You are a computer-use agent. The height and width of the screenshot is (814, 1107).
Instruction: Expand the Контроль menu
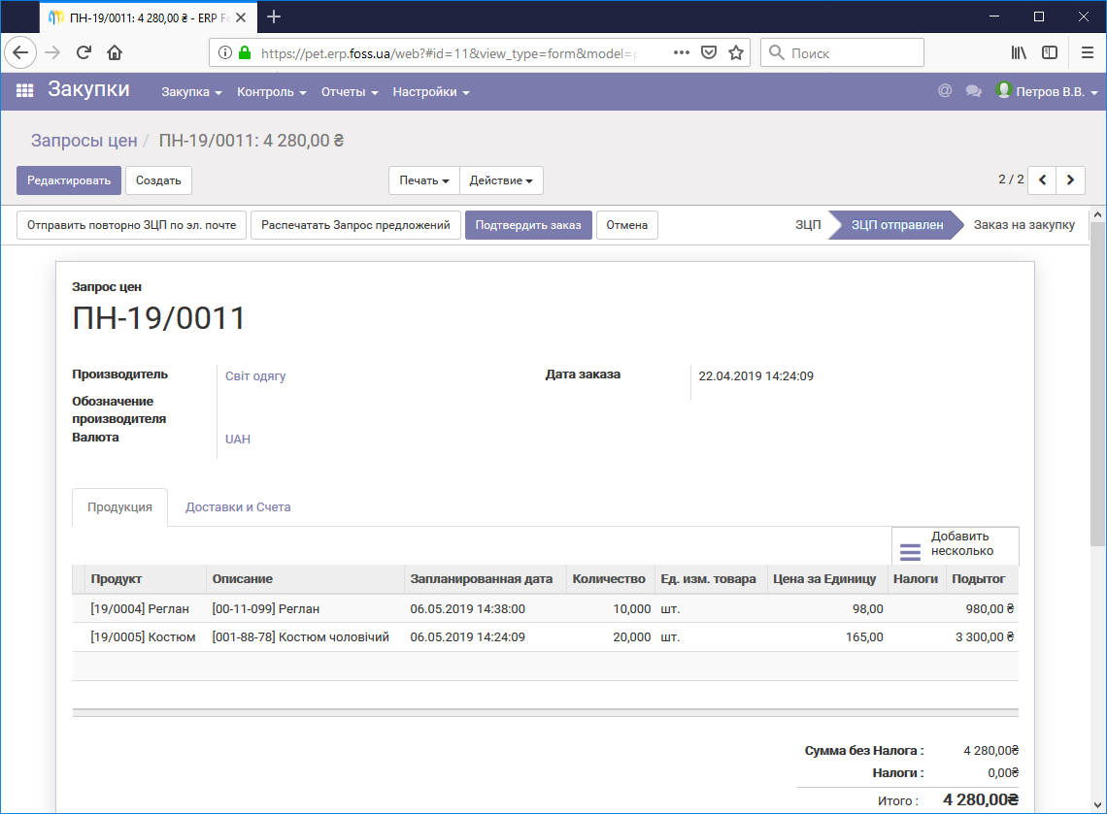click(x=272, y=92)
